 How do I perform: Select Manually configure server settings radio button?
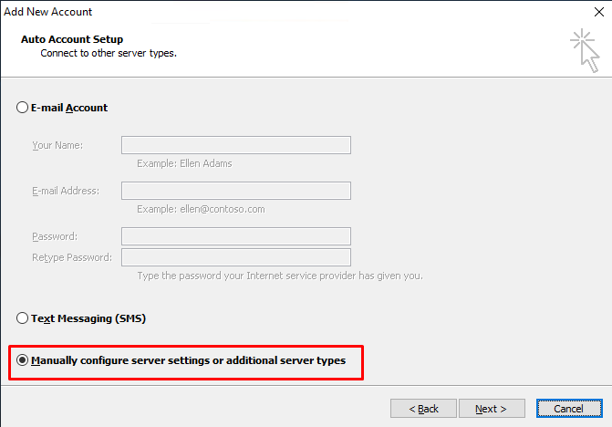click(x=22, y=359)
